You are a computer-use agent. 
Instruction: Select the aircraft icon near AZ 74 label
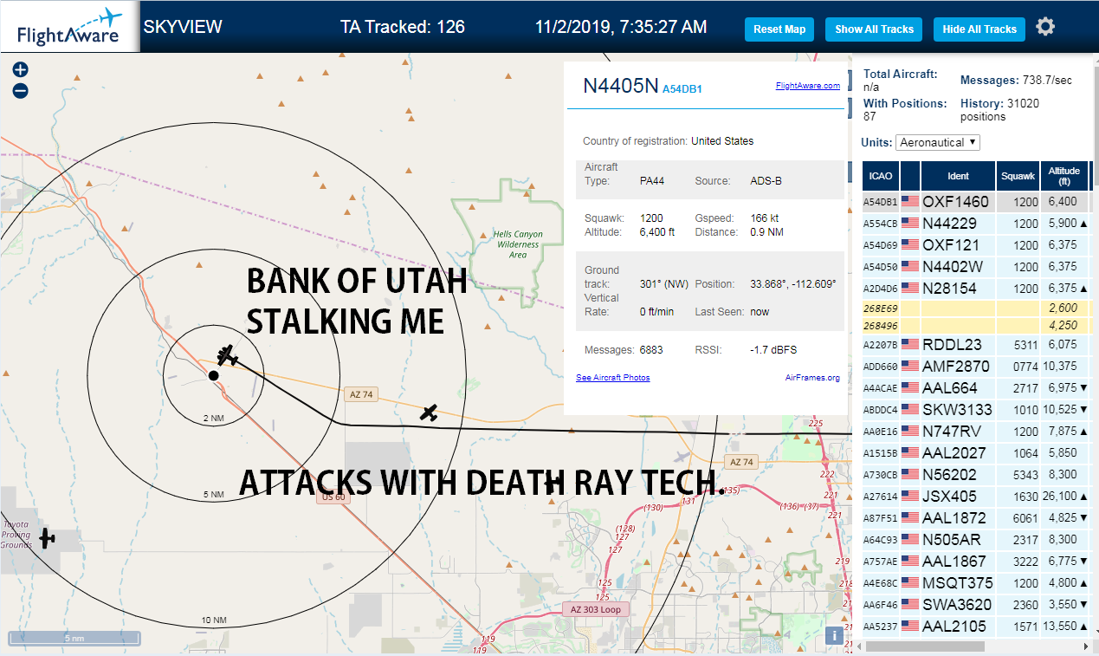(x=429, y=413)
